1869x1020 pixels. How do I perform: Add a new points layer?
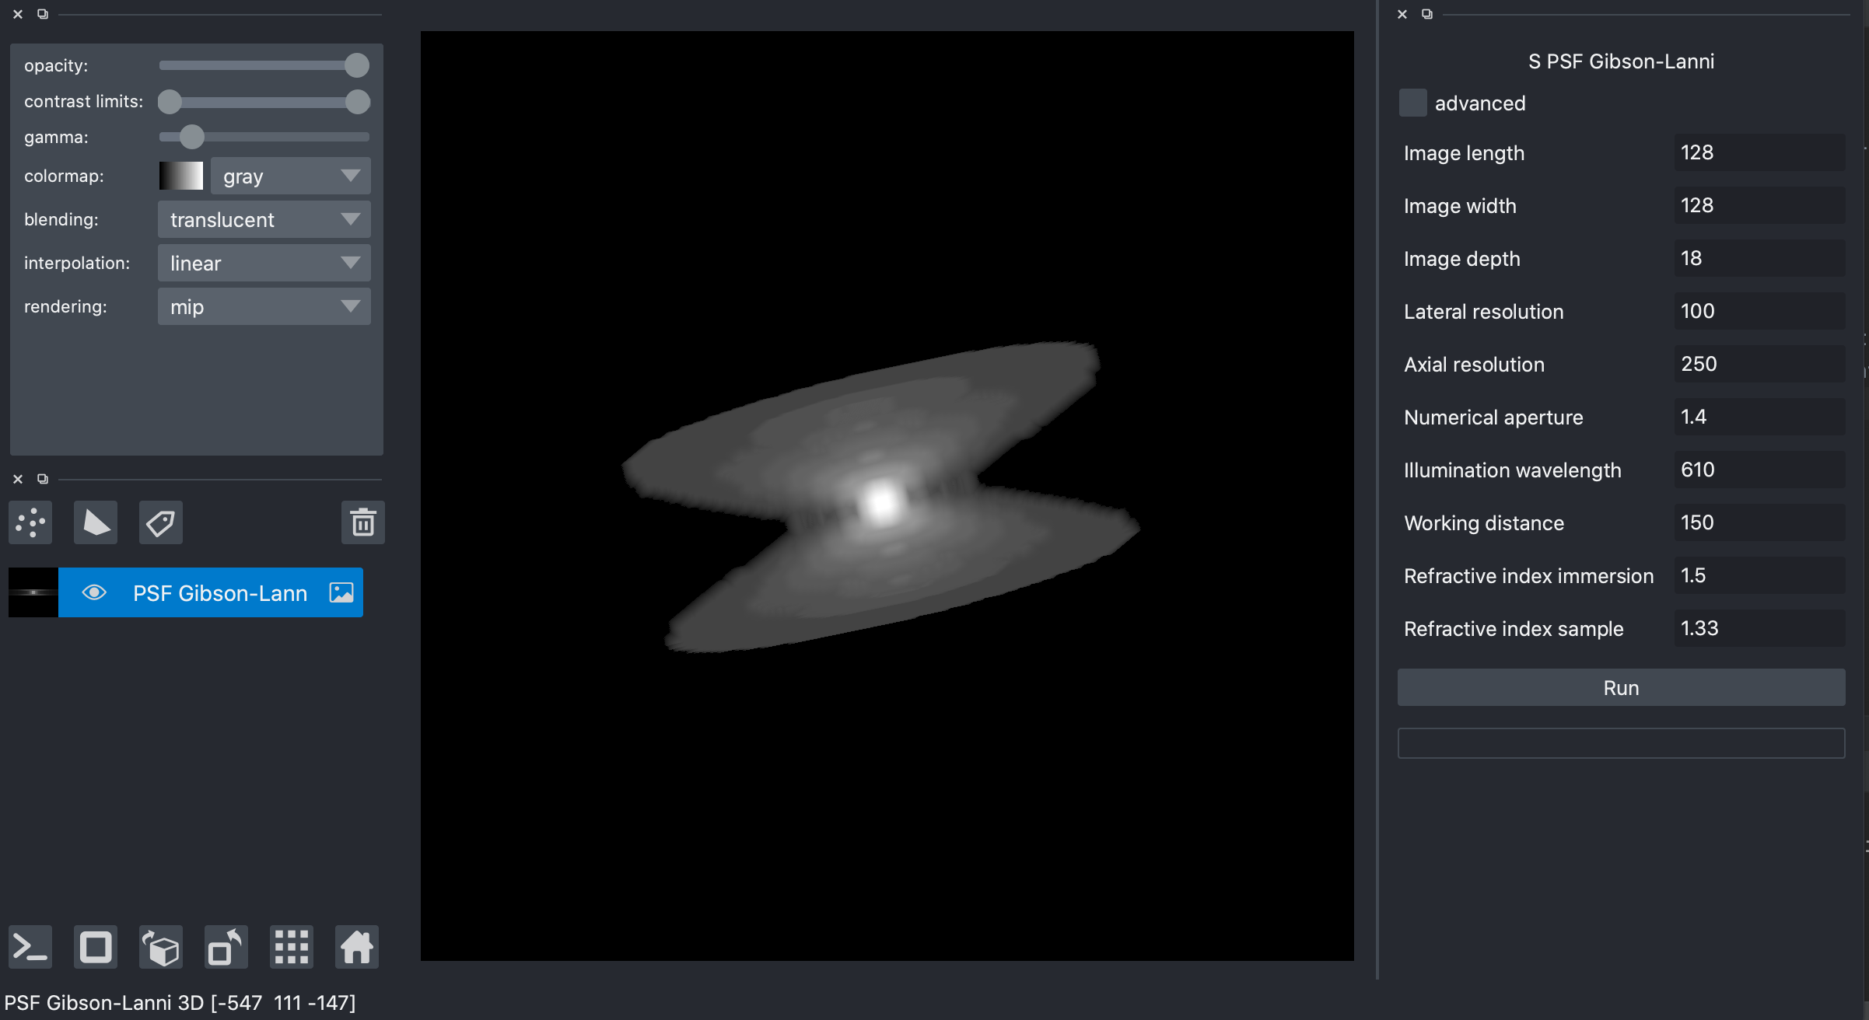[x=30, y=522]
